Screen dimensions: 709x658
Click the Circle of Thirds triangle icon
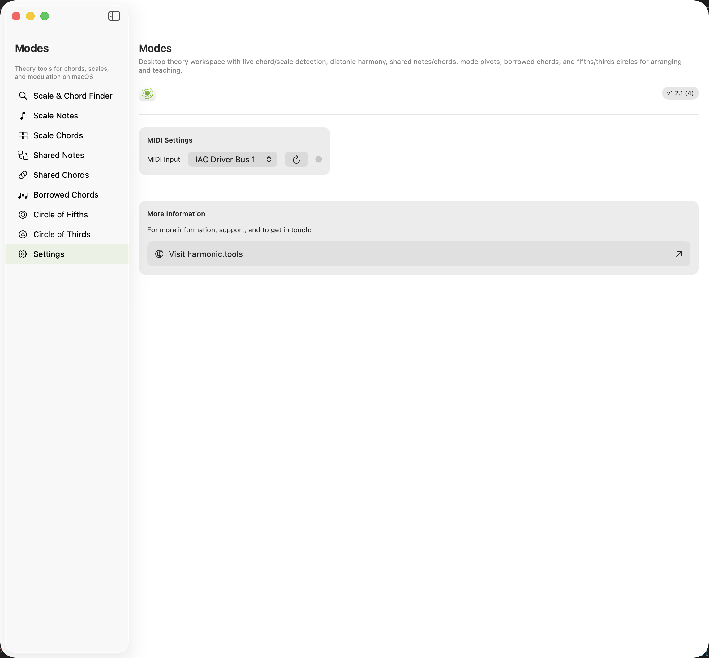tap(23, 234)
